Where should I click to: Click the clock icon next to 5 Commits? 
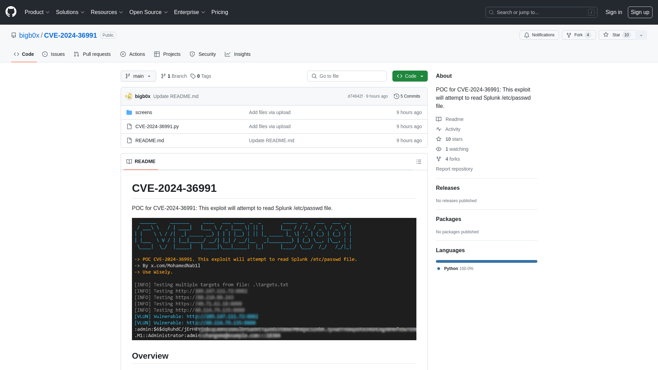point(396,96)
